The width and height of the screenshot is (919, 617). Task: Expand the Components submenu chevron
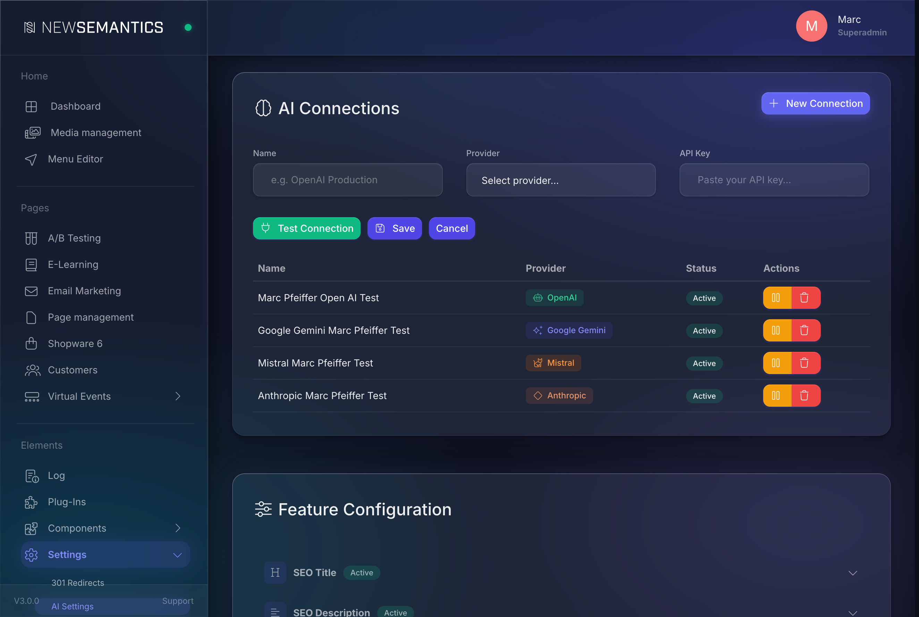coord(178,528)
